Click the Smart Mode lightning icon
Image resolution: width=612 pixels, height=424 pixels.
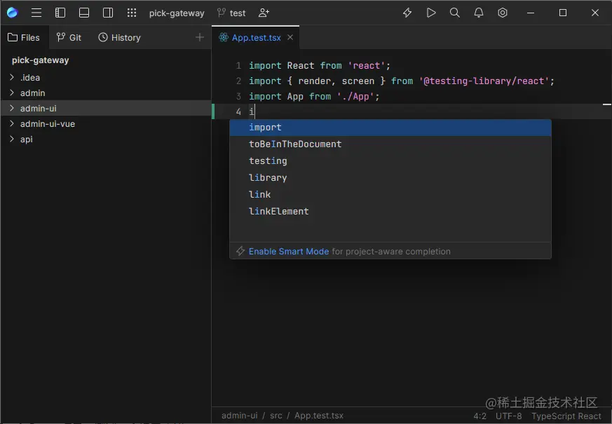click(407, 13)
